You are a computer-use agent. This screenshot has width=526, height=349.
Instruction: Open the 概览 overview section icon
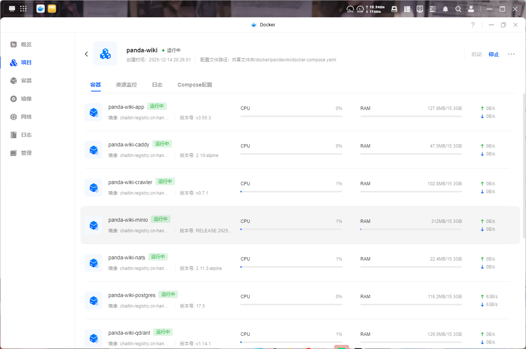(14, 44)
